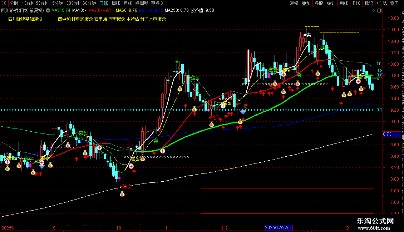The image size is (404, 232).
Task: Open the 多股 multi-stock view
Action: click(319, 3)
